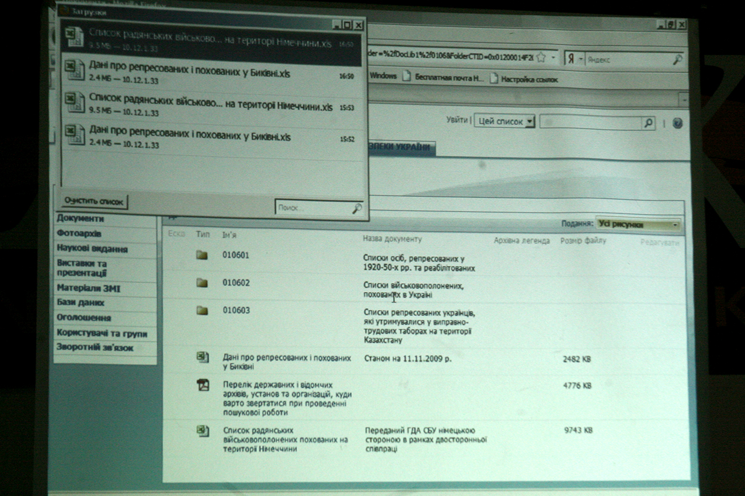Open Список радянських військовополонених file in the list
Viewport: 745px width, 496px height.
pyautogui.click(x=286, y=439)
